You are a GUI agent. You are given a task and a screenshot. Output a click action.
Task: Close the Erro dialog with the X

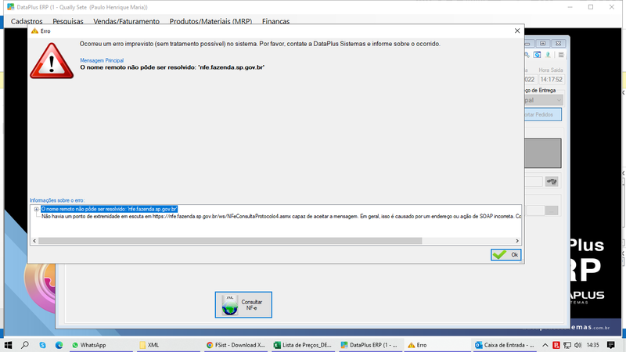[x=517, y=31]
